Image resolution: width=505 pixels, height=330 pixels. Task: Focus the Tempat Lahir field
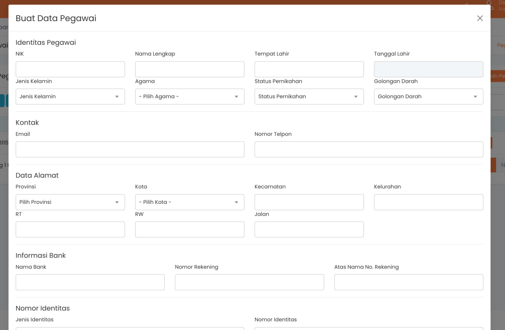tap(309, 69)
